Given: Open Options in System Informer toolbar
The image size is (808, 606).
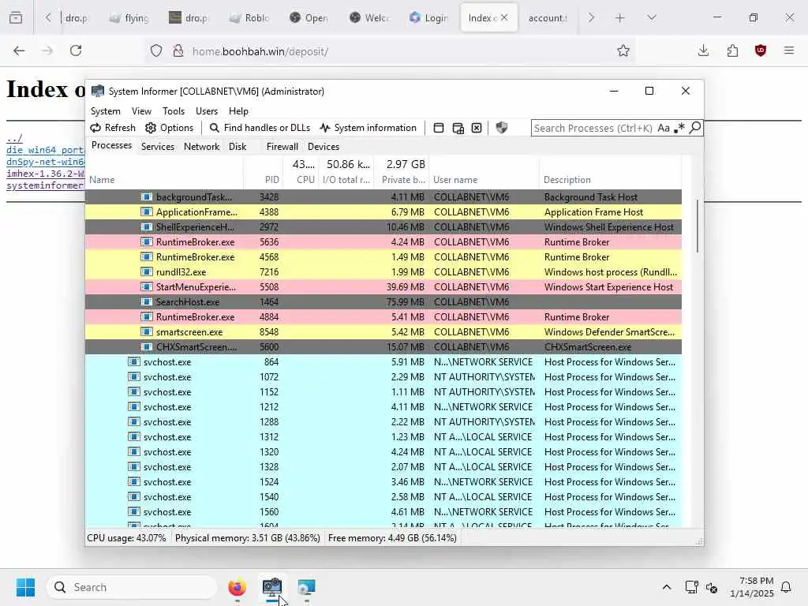Looking at the screenshot, I should (170, 128).
